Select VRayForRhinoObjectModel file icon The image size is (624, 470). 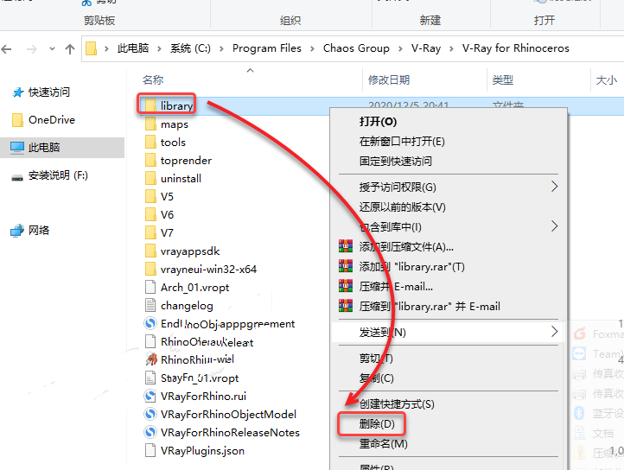tap(150, 415)
